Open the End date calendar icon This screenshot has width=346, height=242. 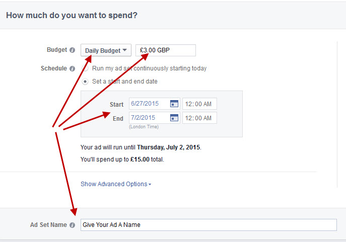pos(174,118)
